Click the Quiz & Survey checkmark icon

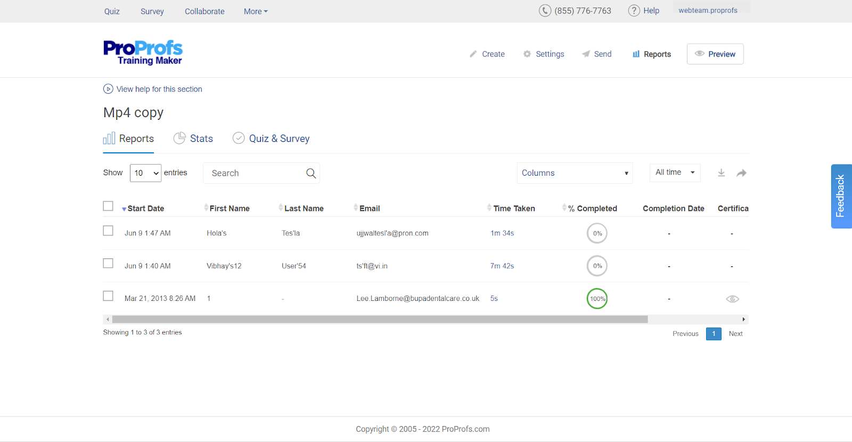239,138
